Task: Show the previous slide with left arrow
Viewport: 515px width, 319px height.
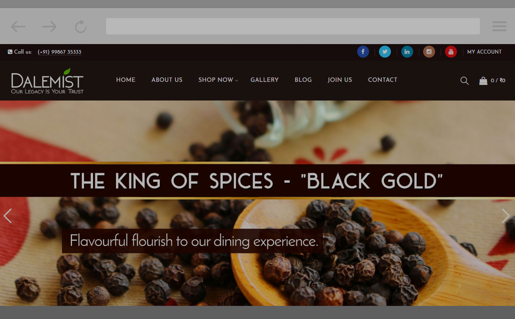Action: pyautogui.click(x=8, y=216)
